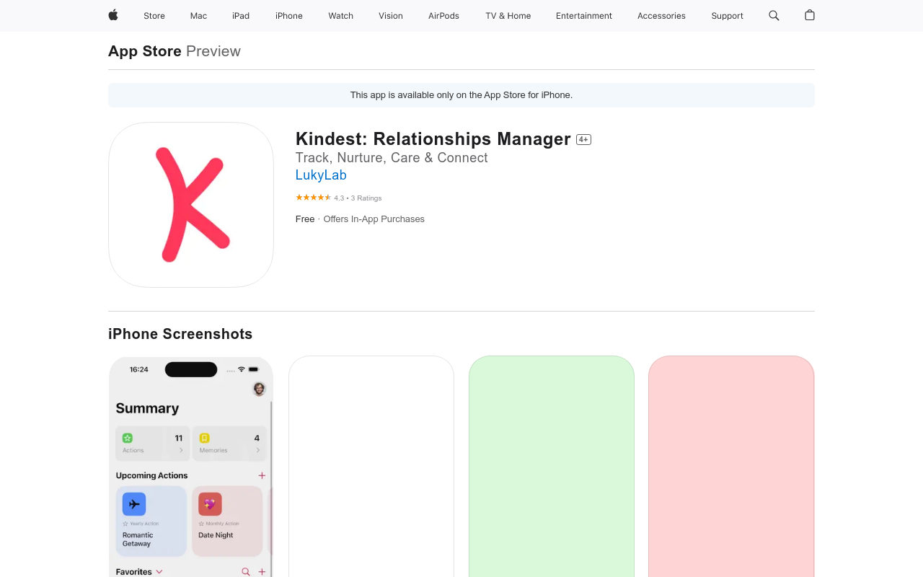Click the 4.3 • 3 Ratings text
This screenshot has height=577, width=923.
coord(358,198)
